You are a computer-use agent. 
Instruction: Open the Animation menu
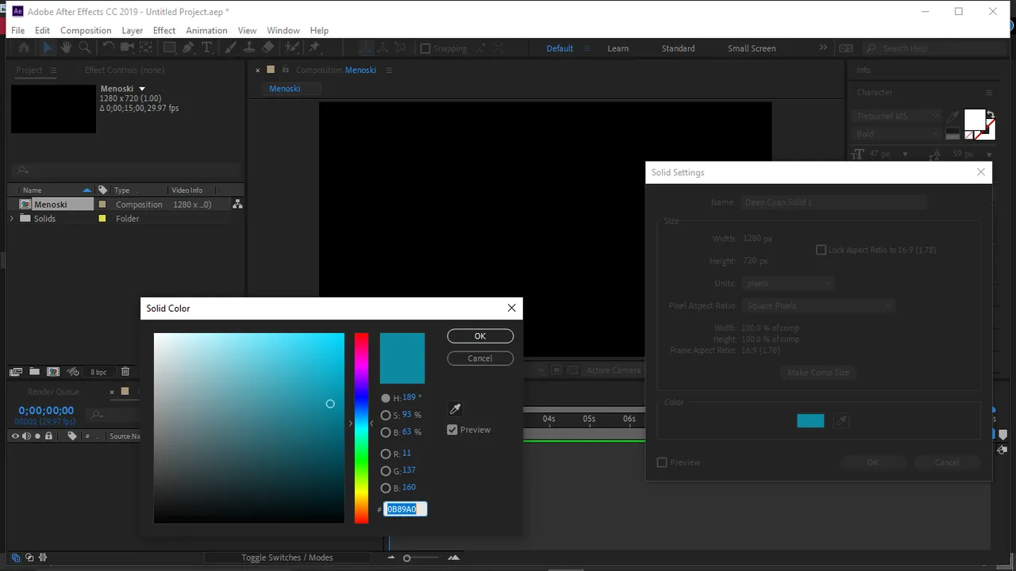(206, 30)
